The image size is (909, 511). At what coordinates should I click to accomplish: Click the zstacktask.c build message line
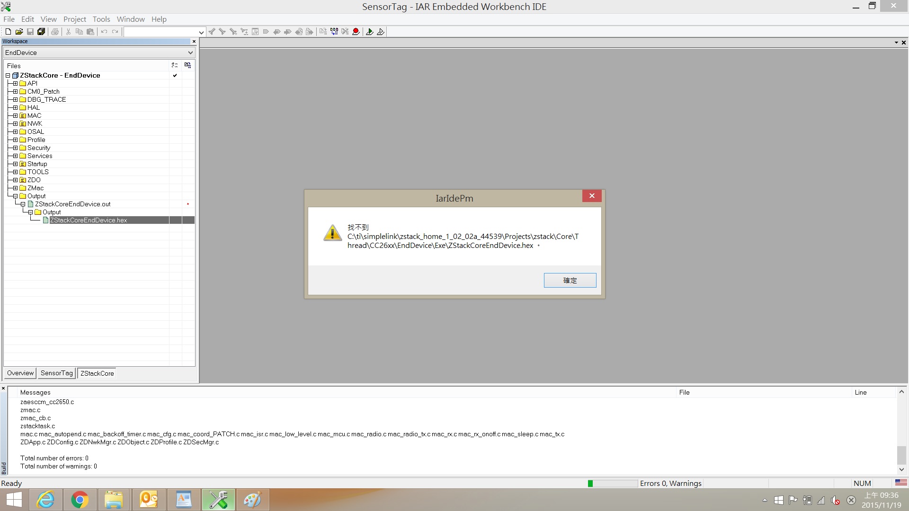tap(37, 426)
